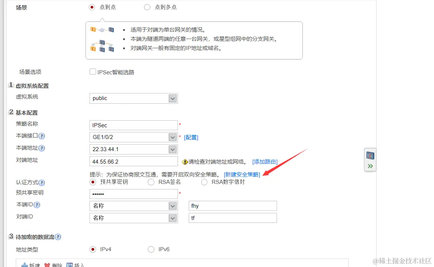Click the 对端地址 field containing 44.55.66.2

[x=133, y=161]
